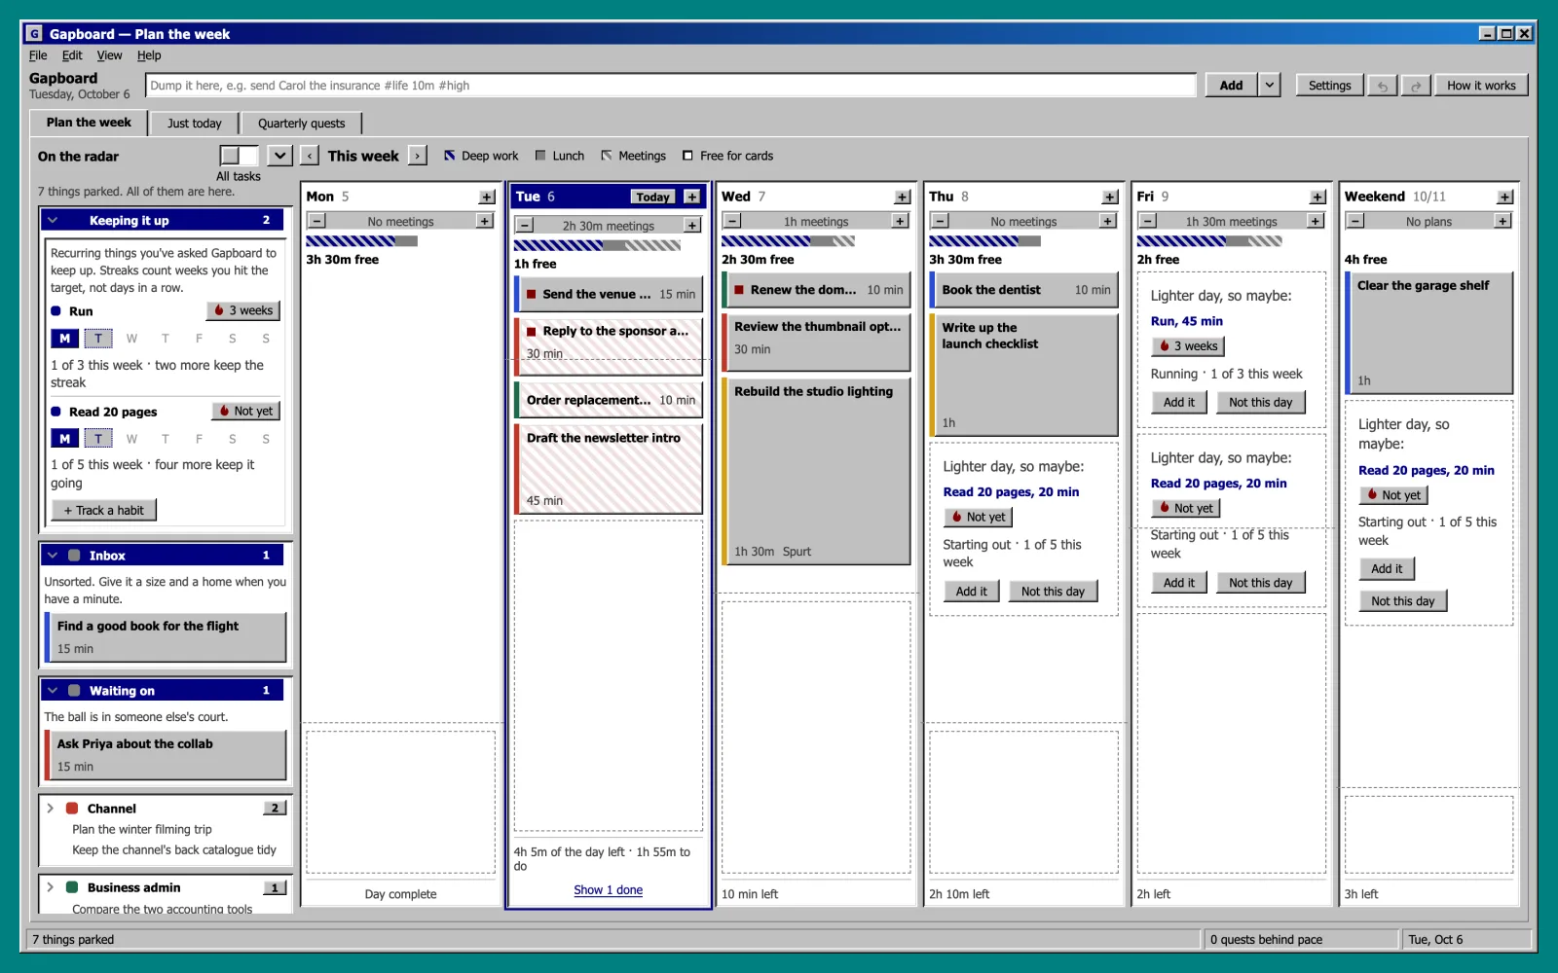Switch to the Quarterly quests tab
1558x973 pixels.
[x=302, y=124]
